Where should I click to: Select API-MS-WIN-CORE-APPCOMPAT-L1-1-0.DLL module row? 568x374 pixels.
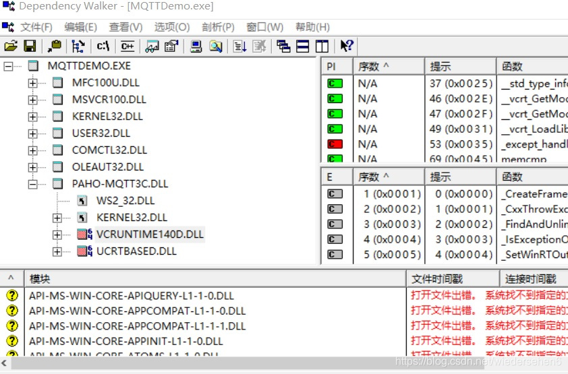coord(138,311)
